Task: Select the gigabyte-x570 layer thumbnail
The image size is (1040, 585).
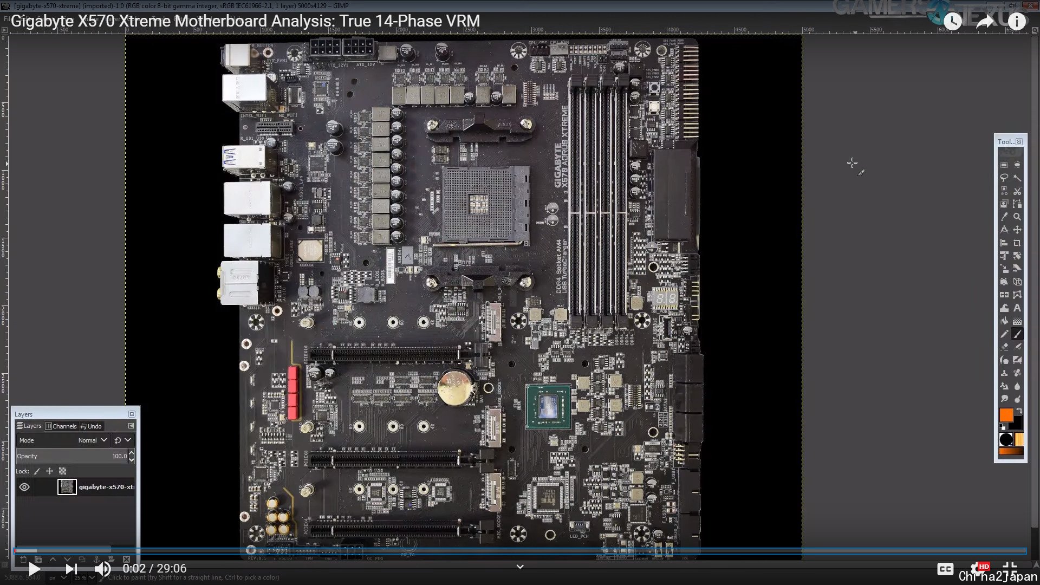Action: tap(67, 487)
